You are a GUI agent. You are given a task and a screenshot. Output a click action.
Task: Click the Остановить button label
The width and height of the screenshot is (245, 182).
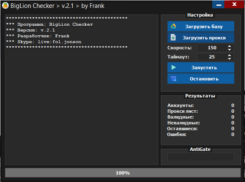[204, 79]
